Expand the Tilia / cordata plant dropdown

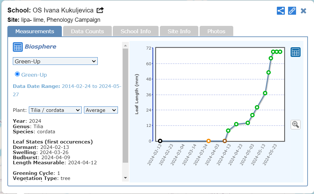(x=55, y=110)
